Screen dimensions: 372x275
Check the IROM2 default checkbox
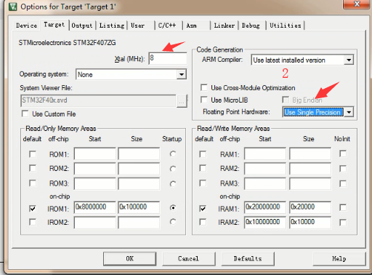pyautogui.click(x=33, y=222)
